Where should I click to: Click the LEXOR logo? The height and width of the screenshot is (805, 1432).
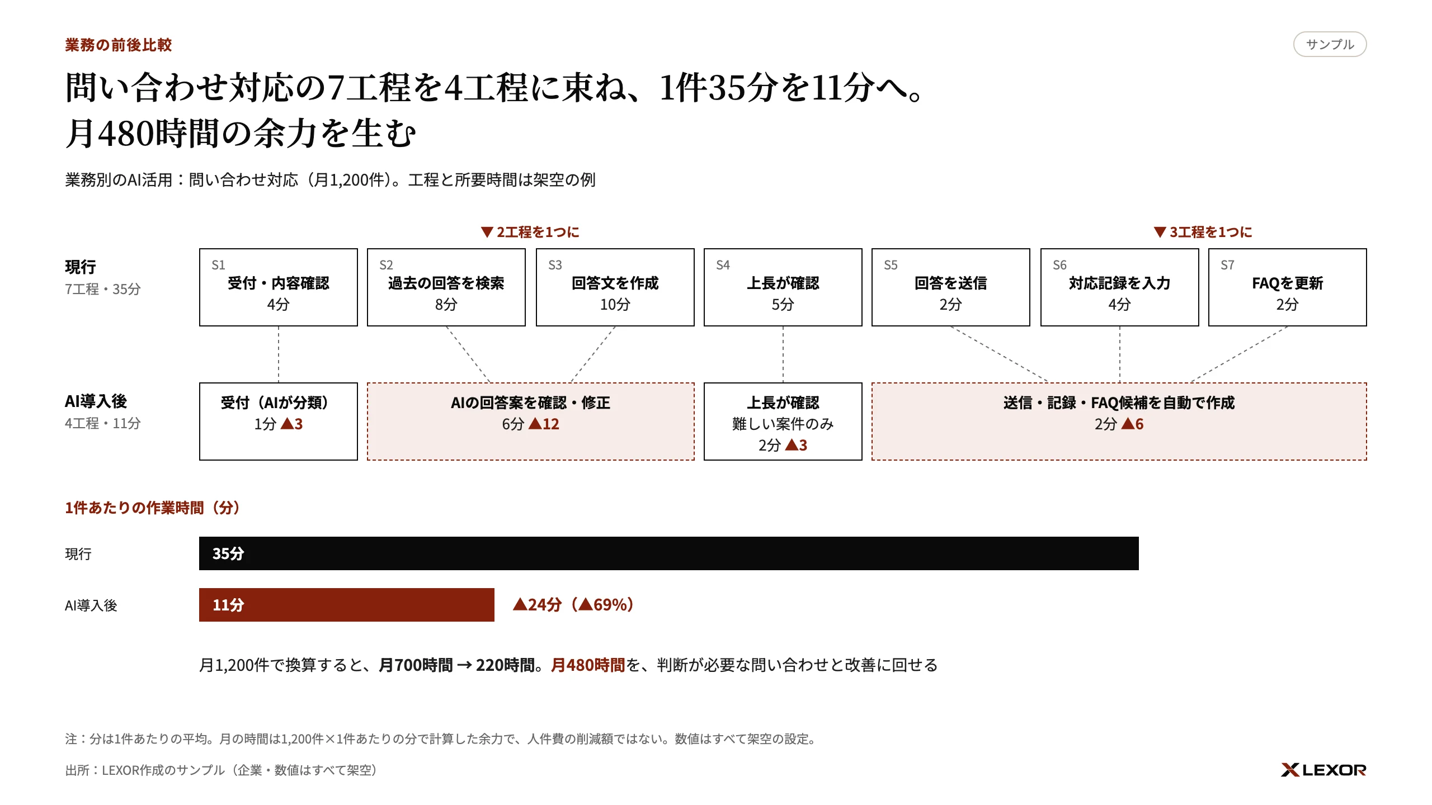point(1323,770)
